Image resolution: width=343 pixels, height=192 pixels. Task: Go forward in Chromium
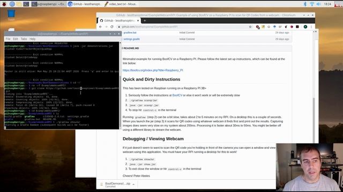coord(106,27)
